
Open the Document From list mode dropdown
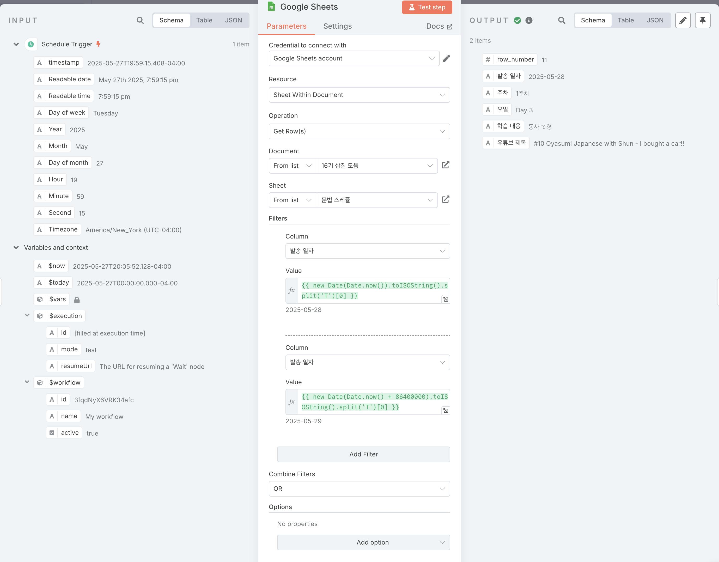tap(293, 166)
